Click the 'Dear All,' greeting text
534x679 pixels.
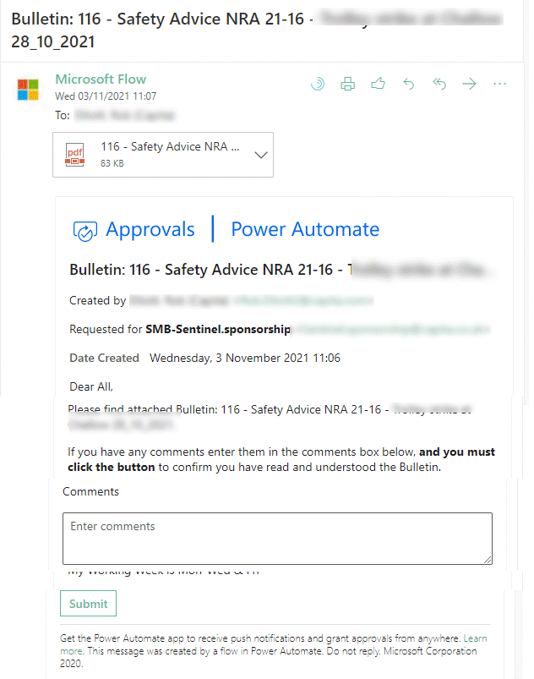(x=91, y=386)
